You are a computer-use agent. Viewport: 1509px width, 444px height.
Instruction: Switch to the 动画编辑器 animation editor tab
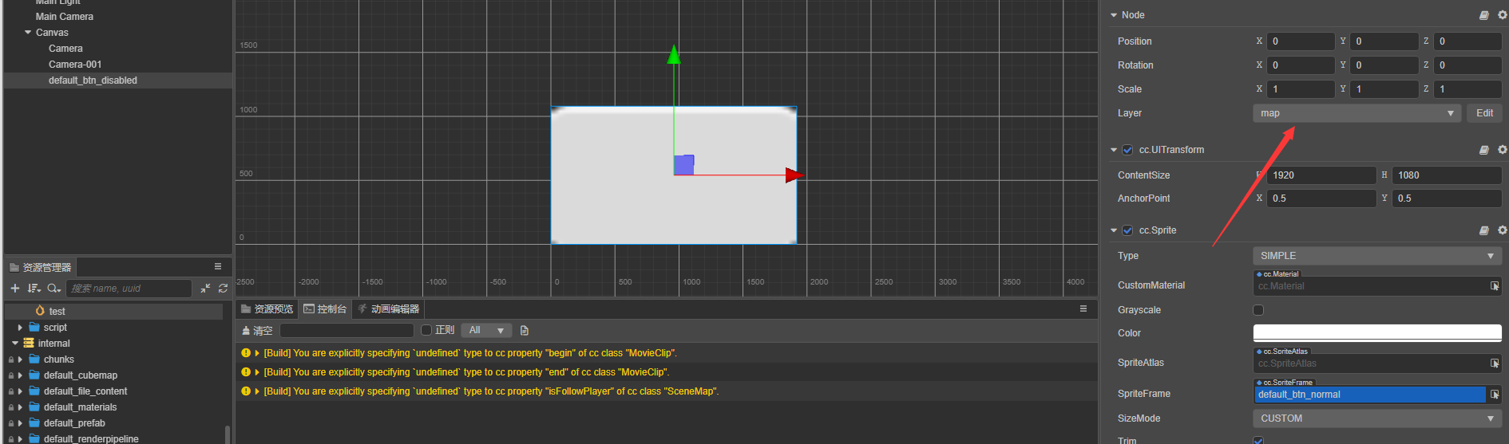(x=388, y=309)
